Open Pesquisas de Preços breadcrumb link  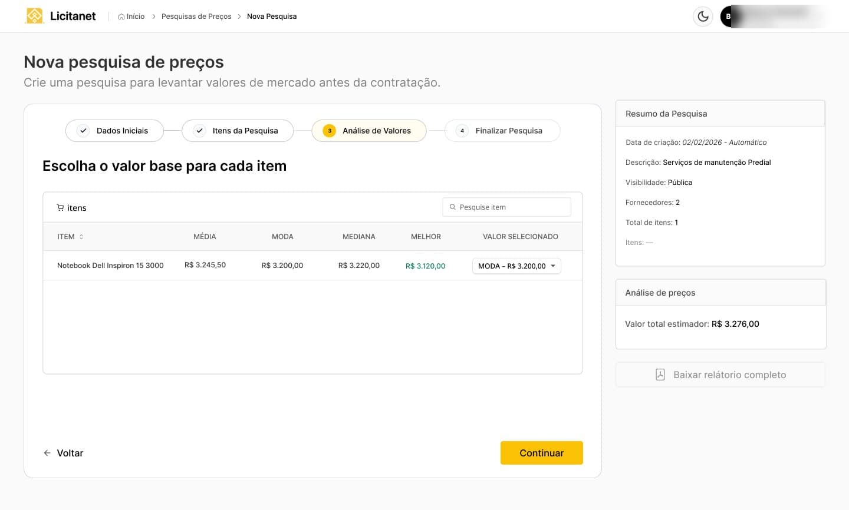tap(196, 16)
